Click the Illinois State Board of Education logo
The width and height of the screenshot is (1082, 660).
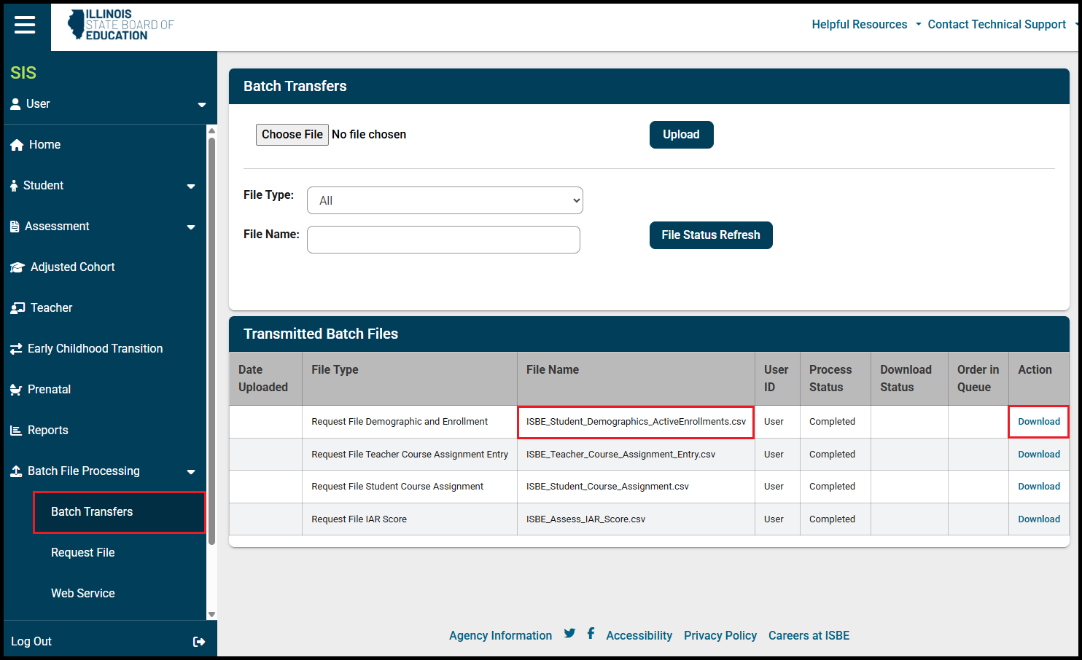click(x=120, y=25)
